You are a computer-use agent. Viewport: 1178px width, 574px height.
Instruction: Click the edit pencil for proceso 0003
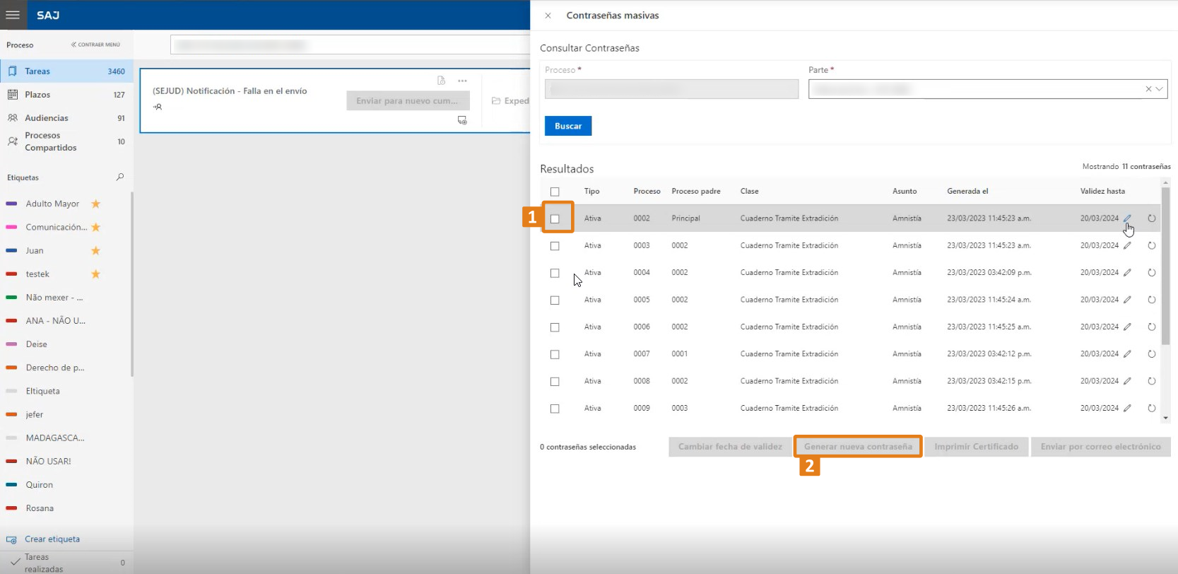click(1128, 246)
